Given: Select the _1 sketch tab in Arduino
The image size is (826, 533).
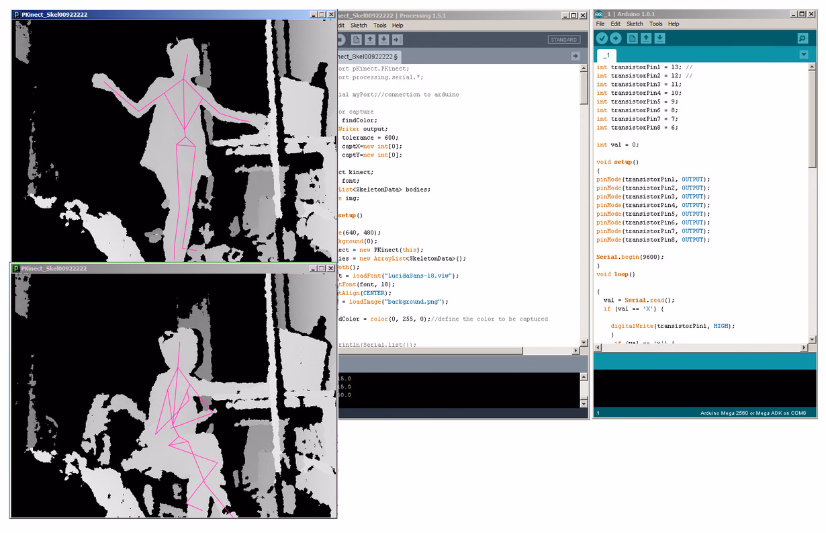Looking at the screenshot, I should click(606, 56).
